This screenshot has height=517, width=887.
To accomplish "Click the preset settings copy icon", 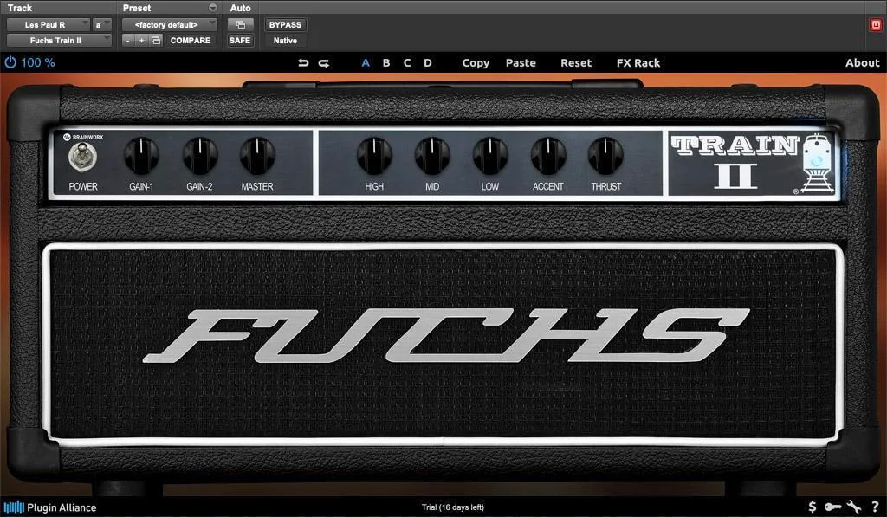I will [x=156, y=40].
